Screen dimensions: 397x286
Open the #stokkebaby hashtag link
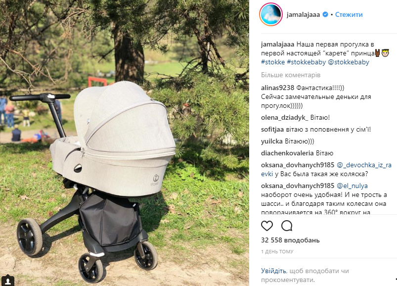pos(306,62)
